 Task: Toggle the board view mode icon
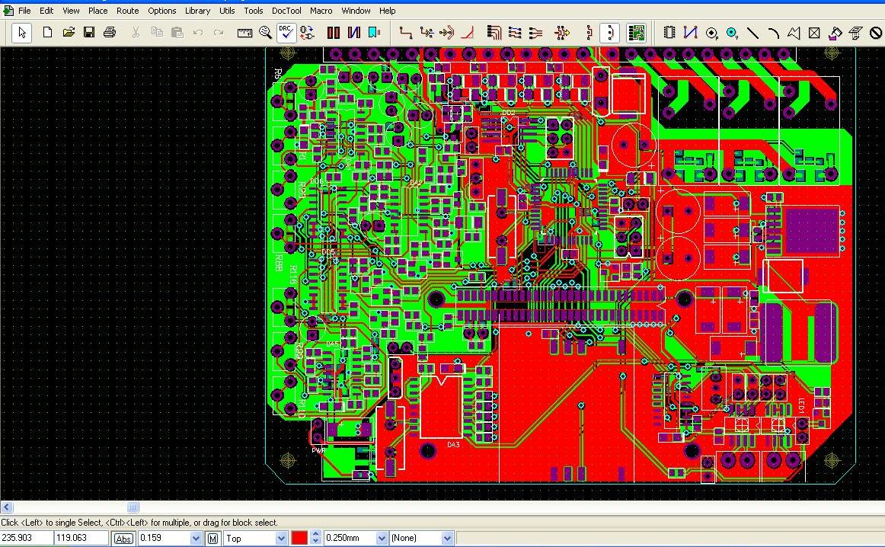coord(636,33)
